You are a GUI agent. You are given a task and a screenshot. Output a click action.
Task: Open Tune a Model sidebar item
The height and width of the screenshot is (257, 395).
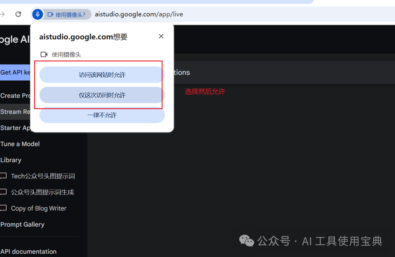click(20, 144)
